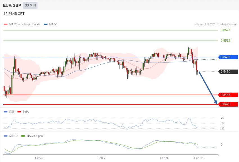Click the 0.8513 resistance level label
This screenshot has height=162, width=239.
coord(225,40)
